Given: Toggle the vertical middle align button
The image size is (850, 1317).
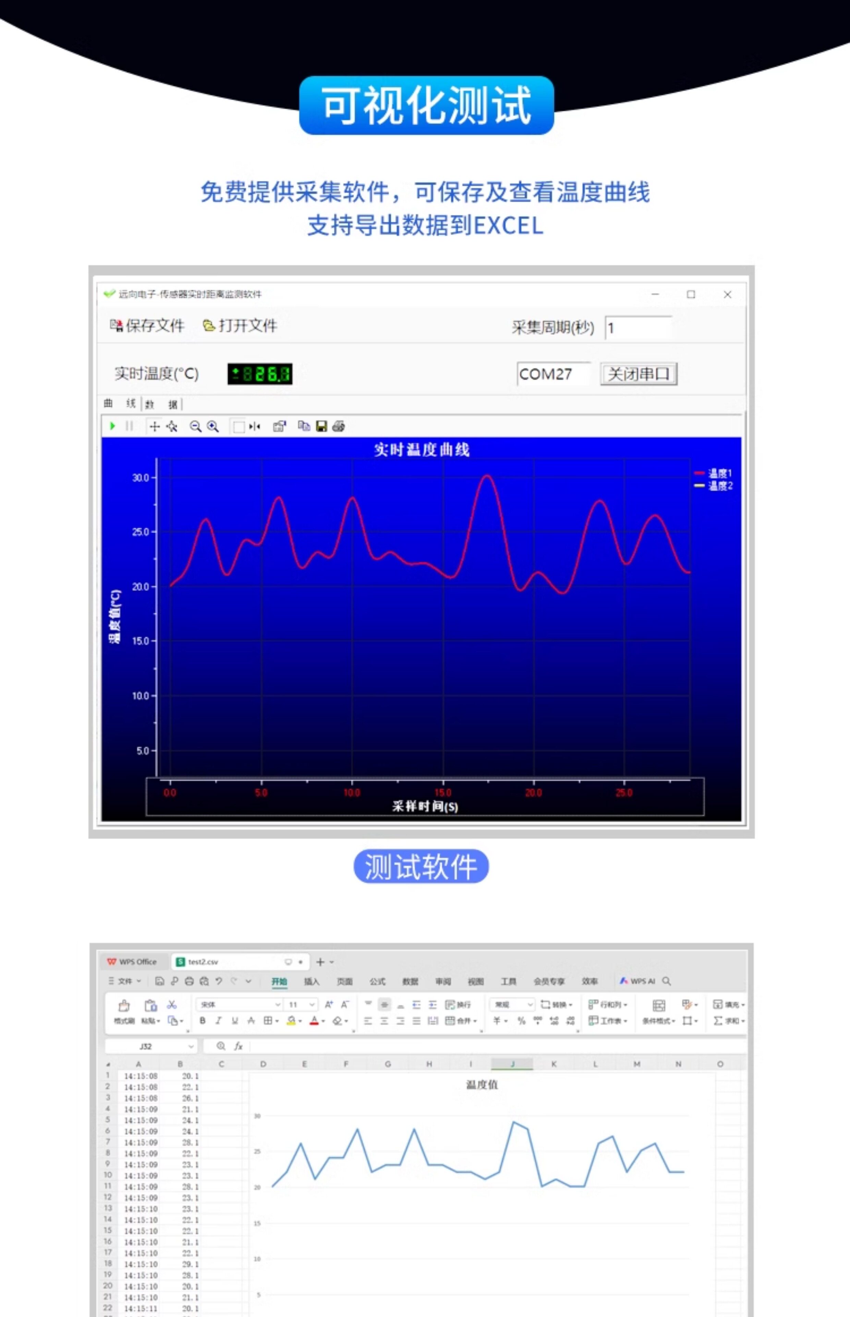Looking at the screenshot, I should pos(385,1005).
